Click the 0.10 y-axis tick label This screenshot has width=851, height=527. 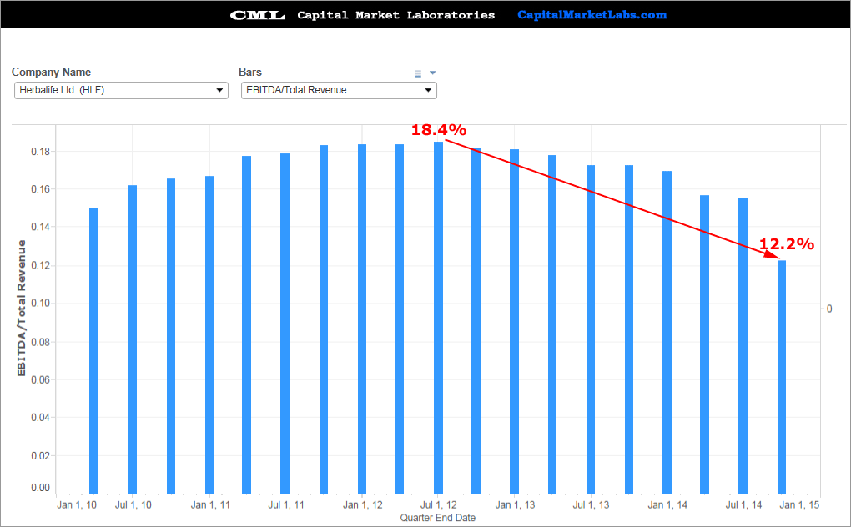[x=40, y=303]
